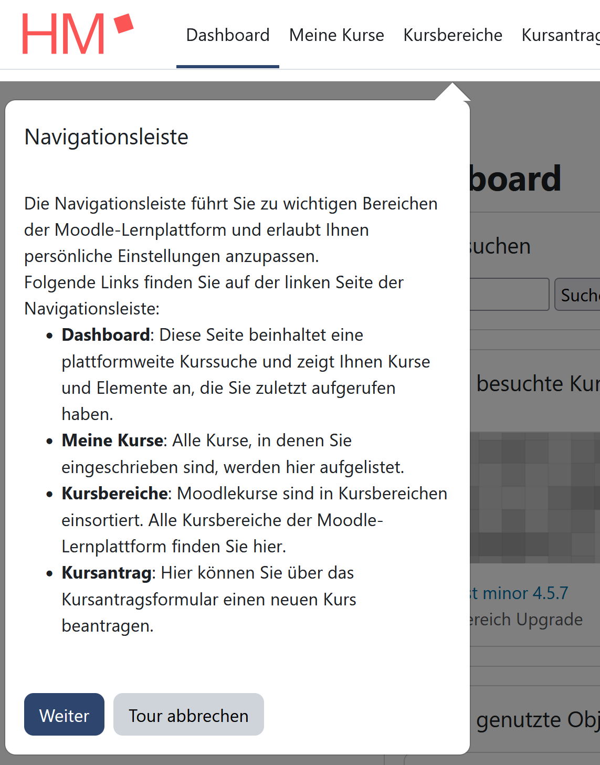Open the course link ending 'minor 4.5.7'
The height and width of the screenshot is (765, 600).
coord(520,593)
